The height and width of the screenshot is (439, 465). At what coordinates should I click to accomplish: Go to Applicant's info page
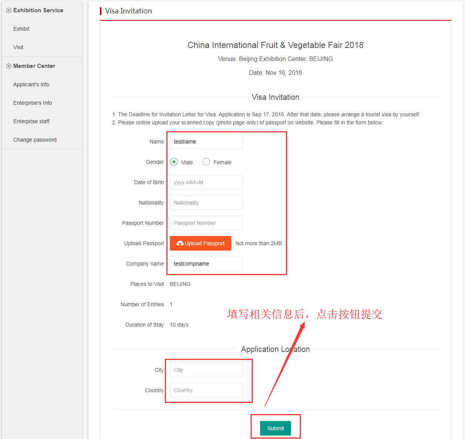point(31,84)
